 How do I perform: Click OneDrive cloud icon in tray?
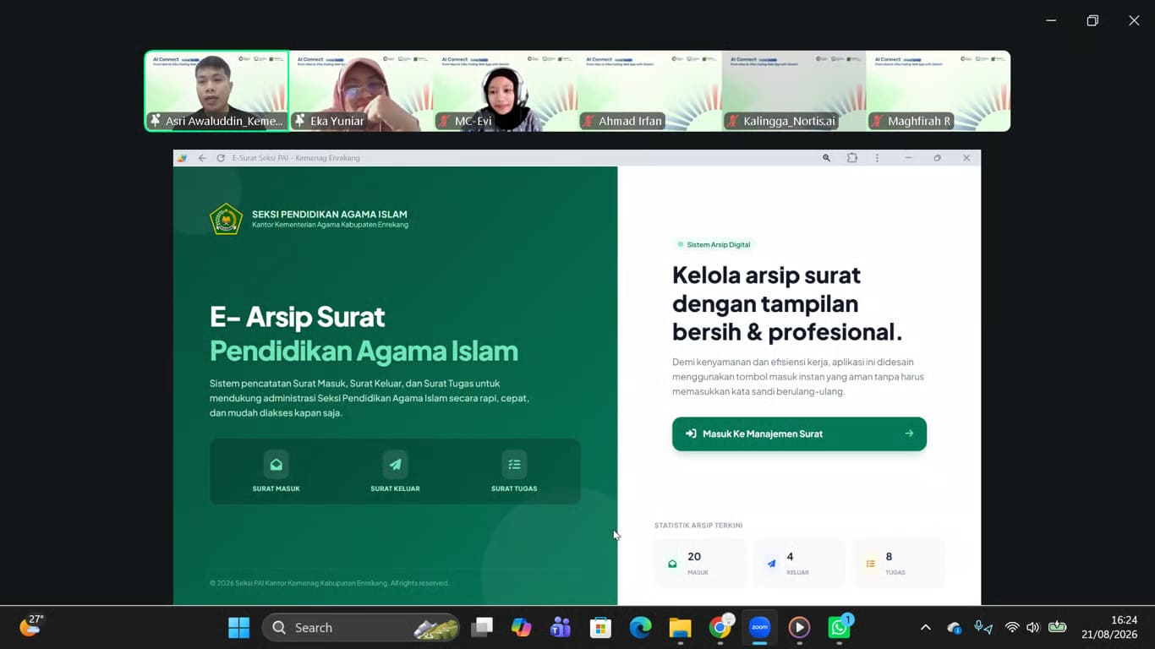[x=955, y=628]
